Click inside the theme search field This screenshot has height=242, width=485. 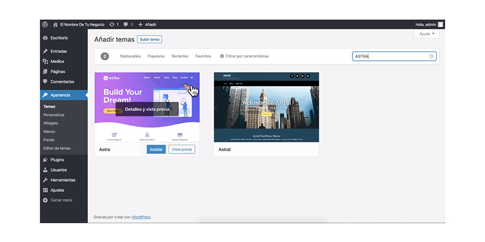coord(394,56)
